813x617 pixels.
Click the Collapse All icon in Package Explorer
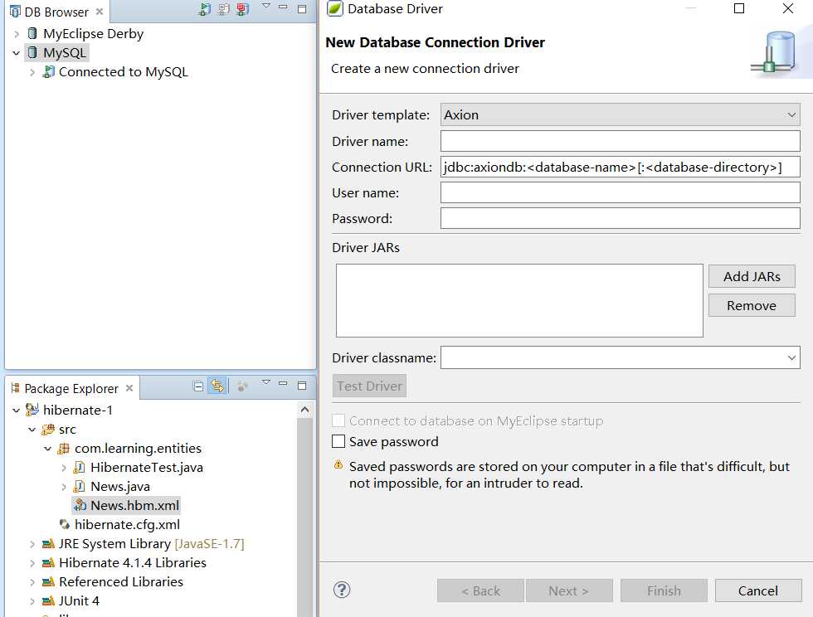point(198,386)
